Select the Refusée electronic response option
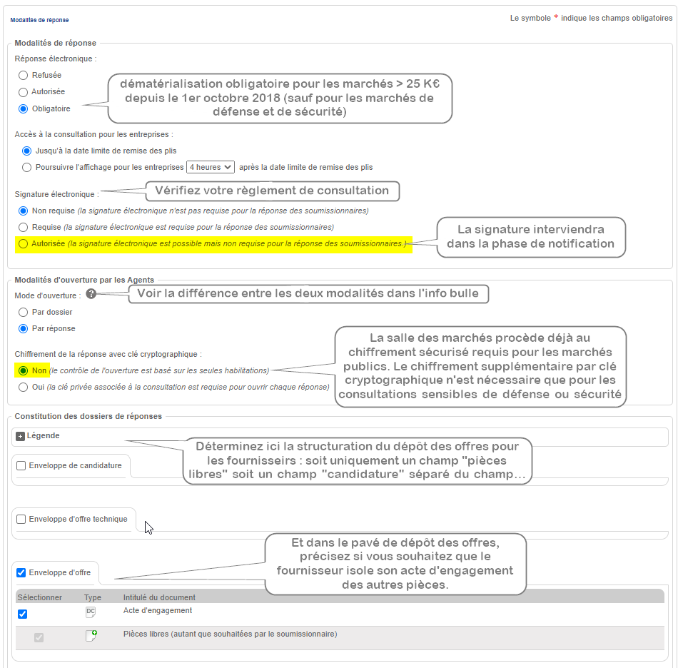The image size is (678, 668). coord(24,75)
